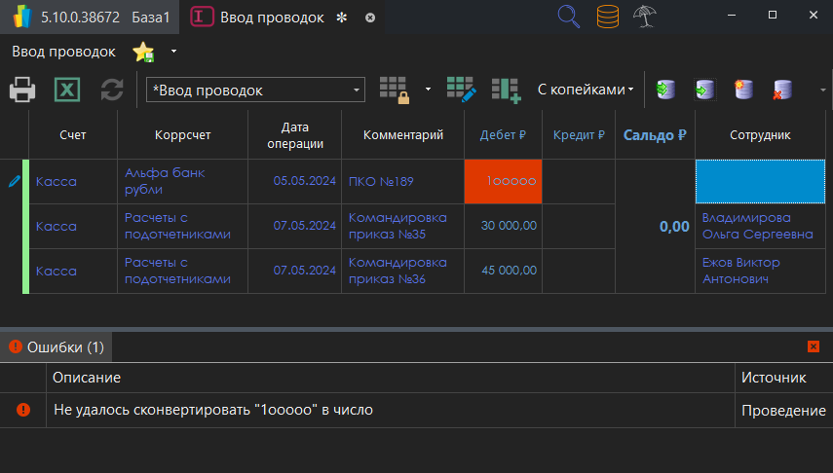This screenshot has width=833, height=473.
Task: Click the 'Дата операции' column header
Action: point(295,135)
